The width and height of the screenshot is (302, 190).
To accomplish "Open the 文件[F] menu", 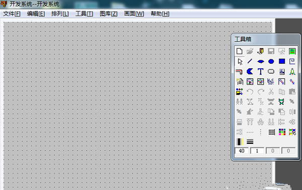I will click(12, 14).
